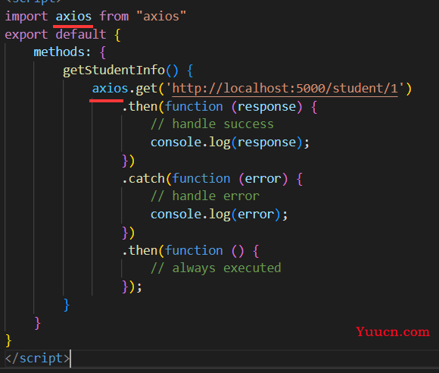Click the blue closing brace of getStudentInfo
Screen dimensions: 439x373
click(x=67, y=305)
